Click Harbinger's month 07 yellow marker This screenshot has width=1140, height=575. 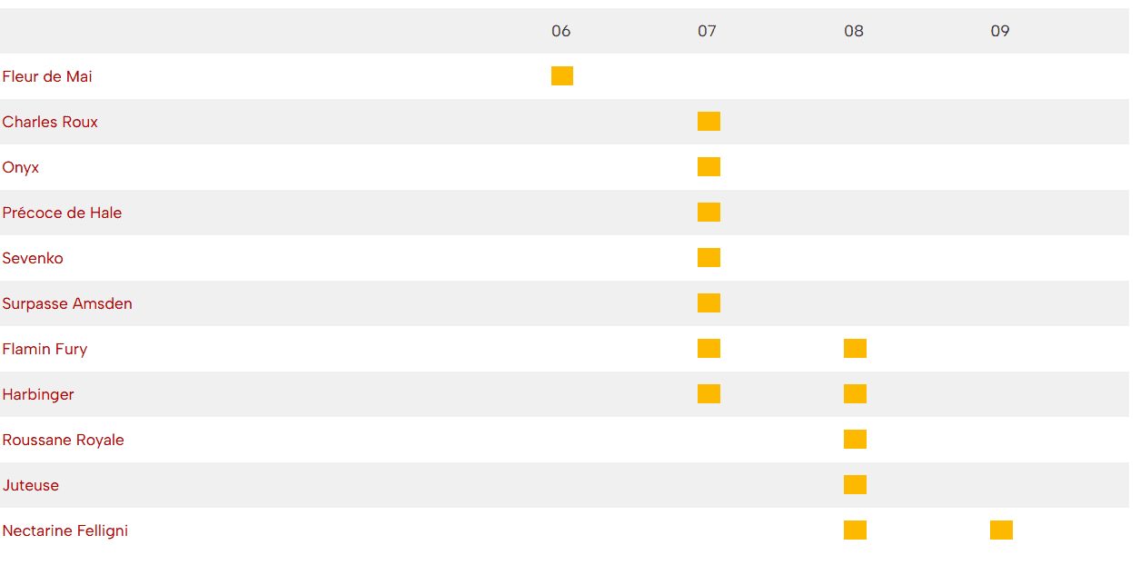pyautogui.click(x=709, y=394)
